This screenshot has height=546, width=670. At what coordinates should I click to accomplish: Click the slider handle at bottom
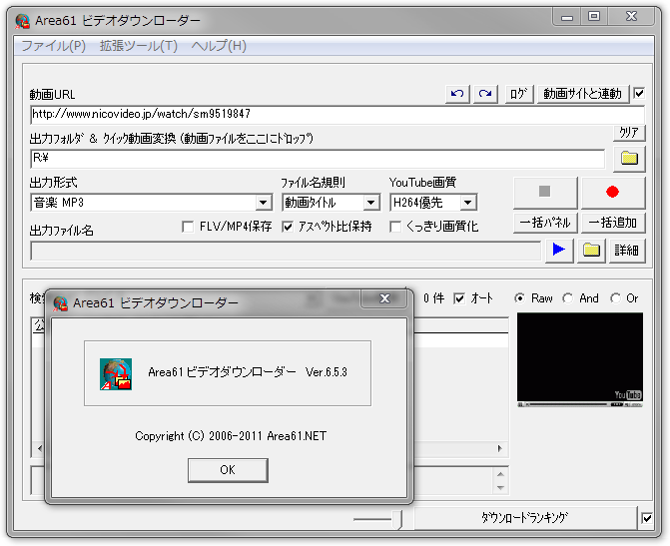click(x=397, y=519)
